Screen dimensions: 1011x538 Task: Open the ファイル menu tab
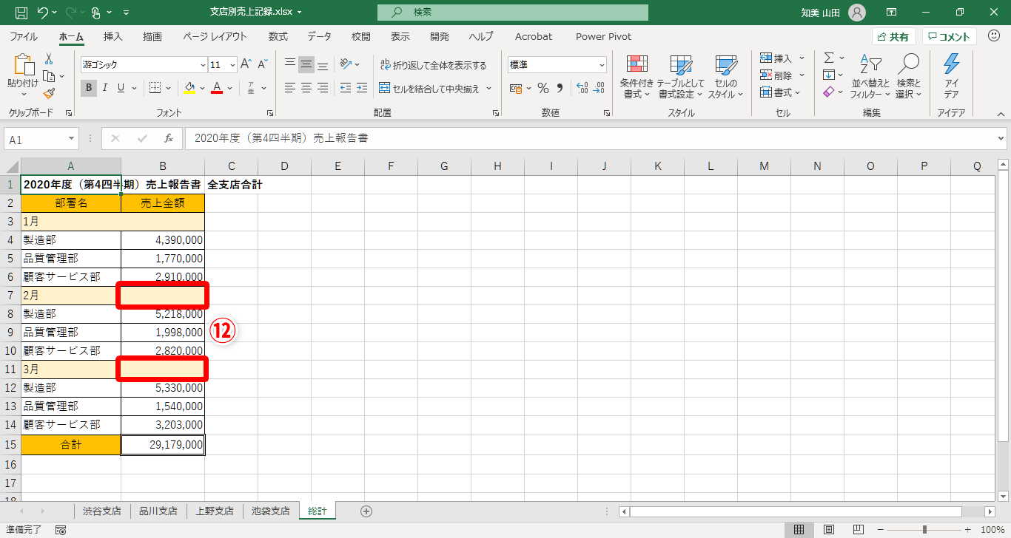point(24,36)
